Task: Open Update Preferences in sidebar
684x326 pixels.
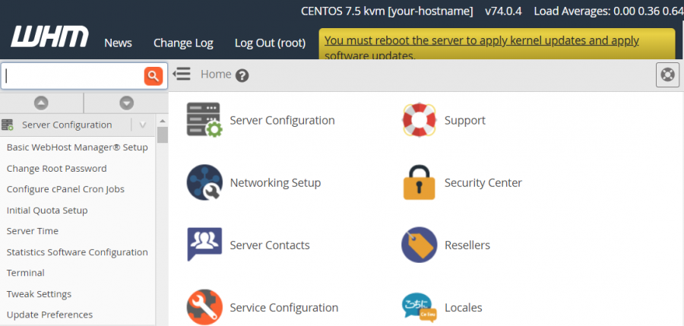Action: pyautogui.click(x=49, y=315)
